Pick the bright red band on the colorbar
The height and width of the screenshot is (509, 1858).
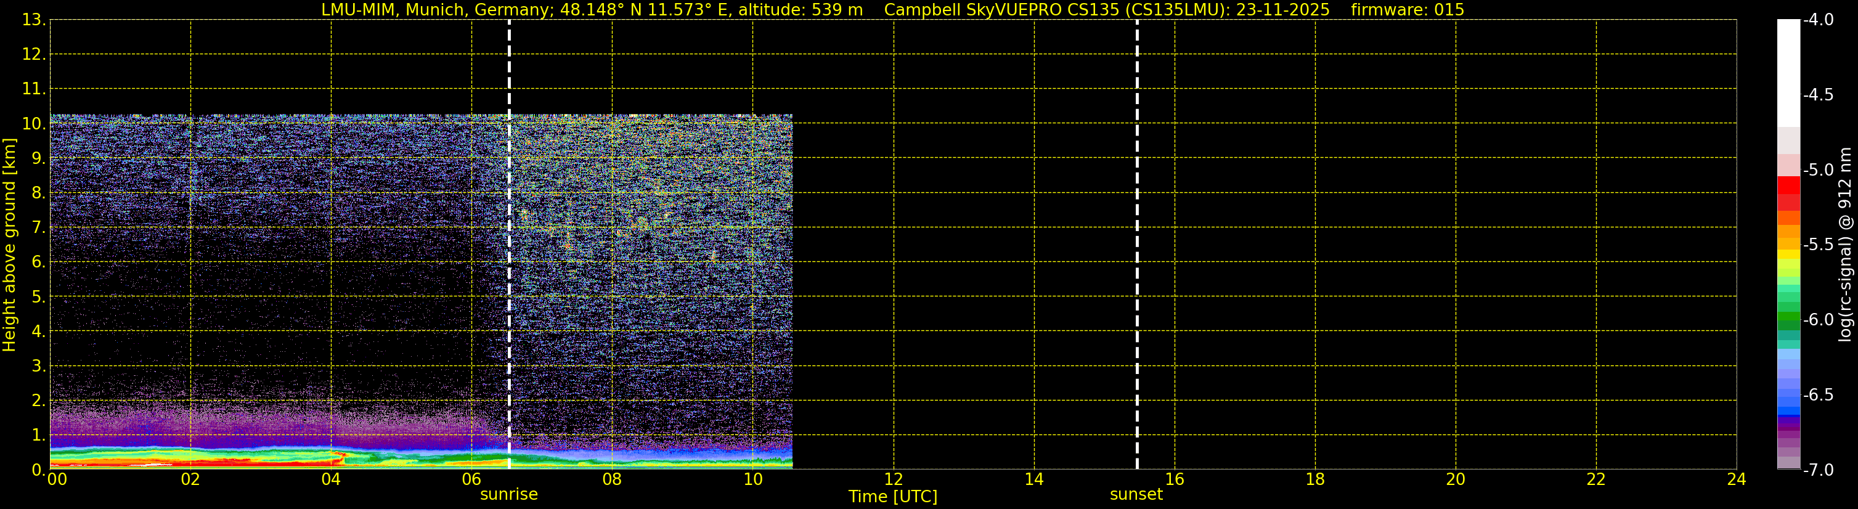[x=1788, y=185]
